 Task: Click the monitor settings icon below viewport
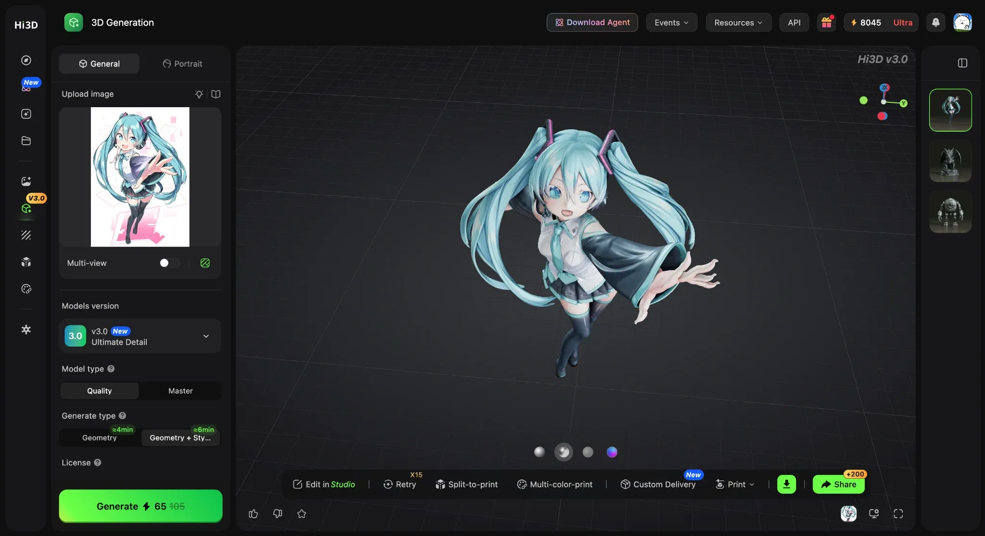874,514
